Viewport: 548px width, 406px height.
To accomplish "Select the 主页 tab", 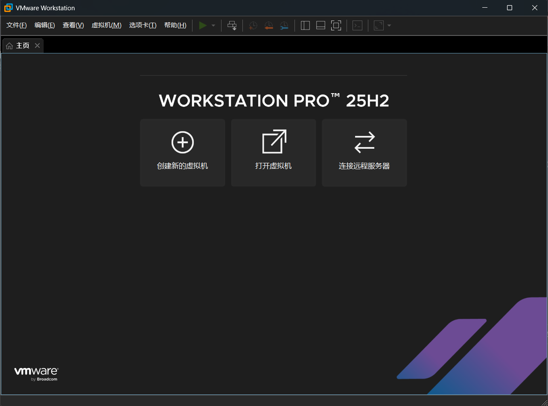I will click(x=23, y=46).
